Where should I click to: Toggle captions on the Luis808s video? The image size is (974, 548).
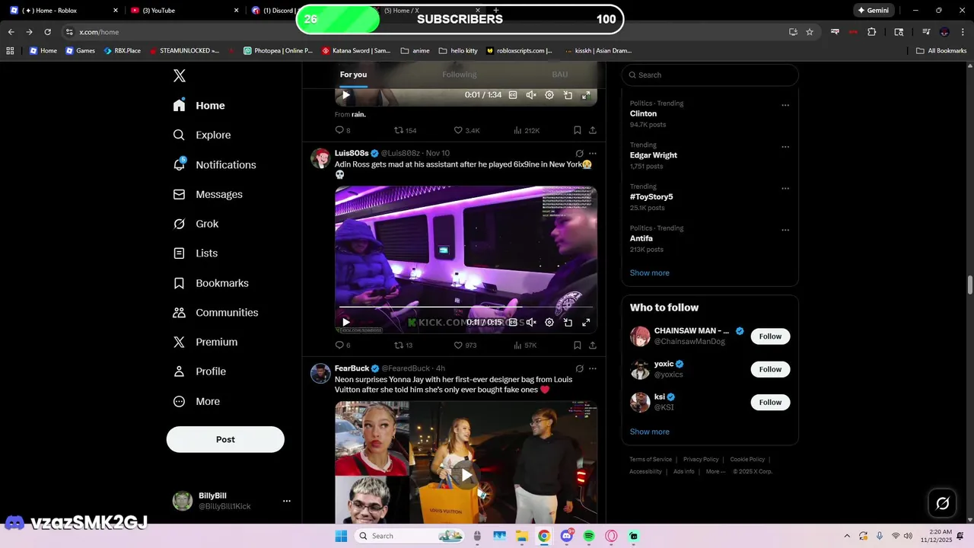pyautogui.click(x=513, y=322)
